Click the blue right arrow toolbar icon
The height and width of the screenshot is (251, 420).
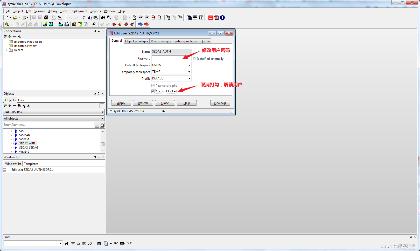click(x=140, y=24)
